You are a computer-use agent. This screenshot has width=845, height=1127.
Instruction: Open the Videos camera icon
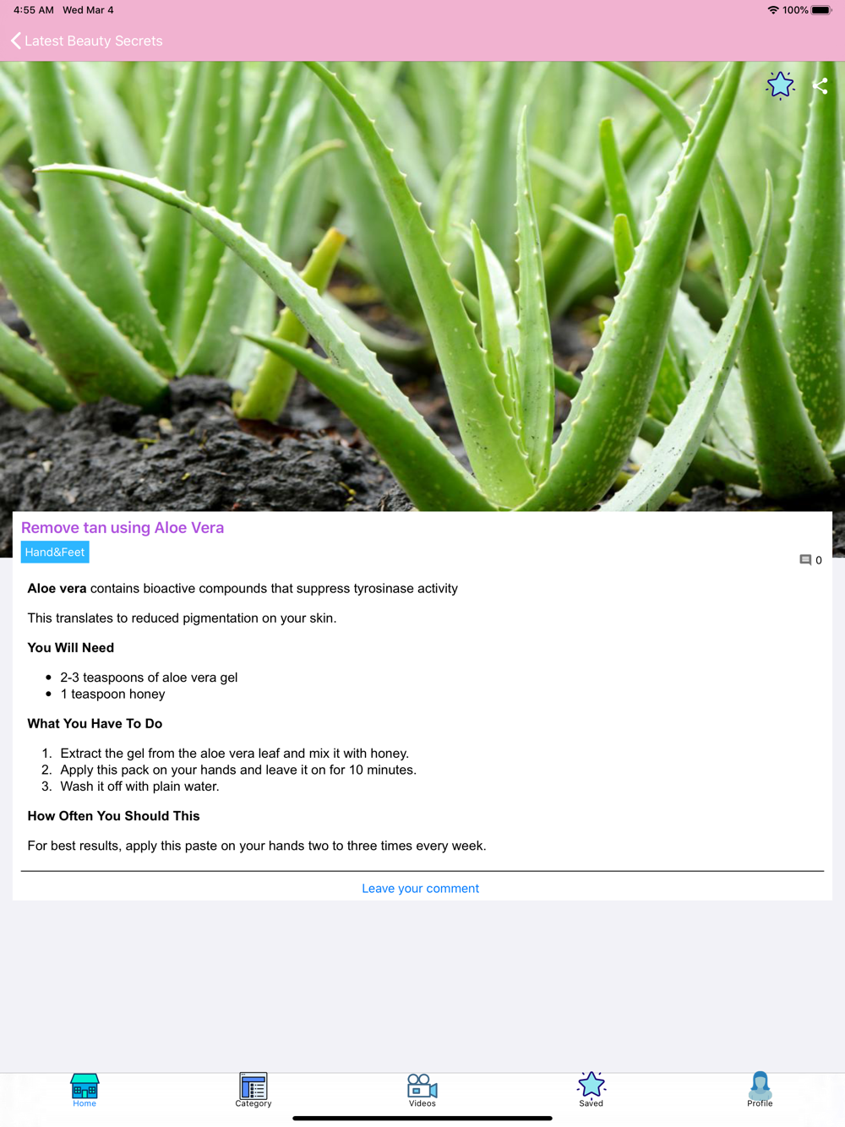422,1086
